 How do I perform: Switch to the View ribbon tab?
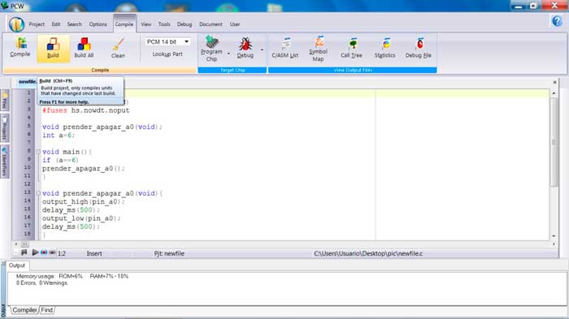tap(146, 24)
